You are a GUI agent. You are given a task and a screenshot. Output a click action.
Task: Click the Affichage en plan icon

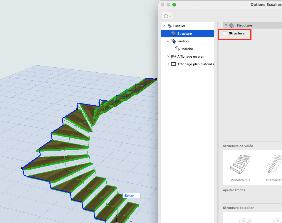174,56
